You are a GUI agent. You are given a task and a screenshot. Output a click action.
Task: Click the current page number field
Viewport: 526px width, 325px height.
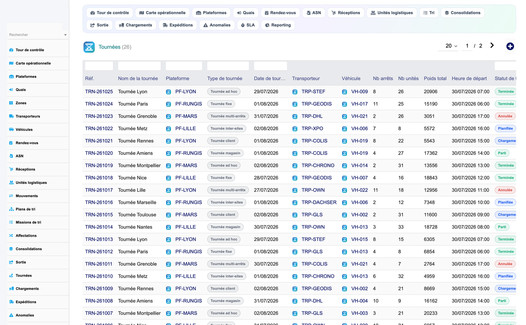pos(467,46)
